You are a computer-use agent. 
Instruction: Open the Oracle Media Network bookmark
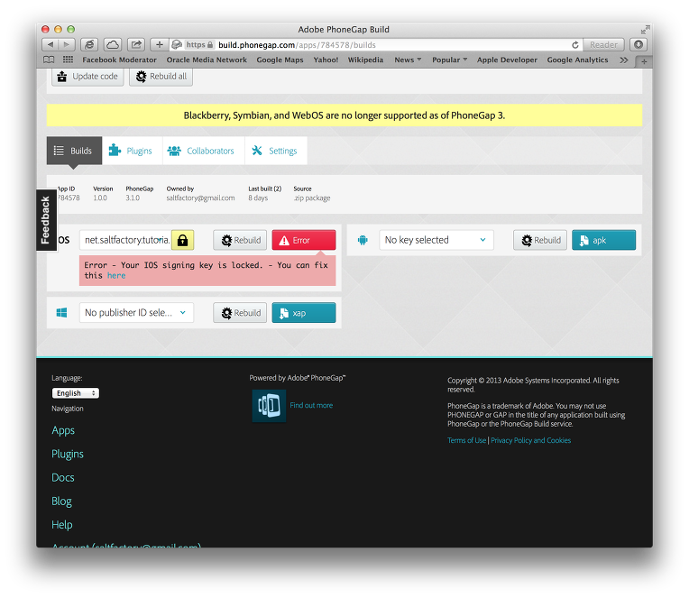click(207, 60)
